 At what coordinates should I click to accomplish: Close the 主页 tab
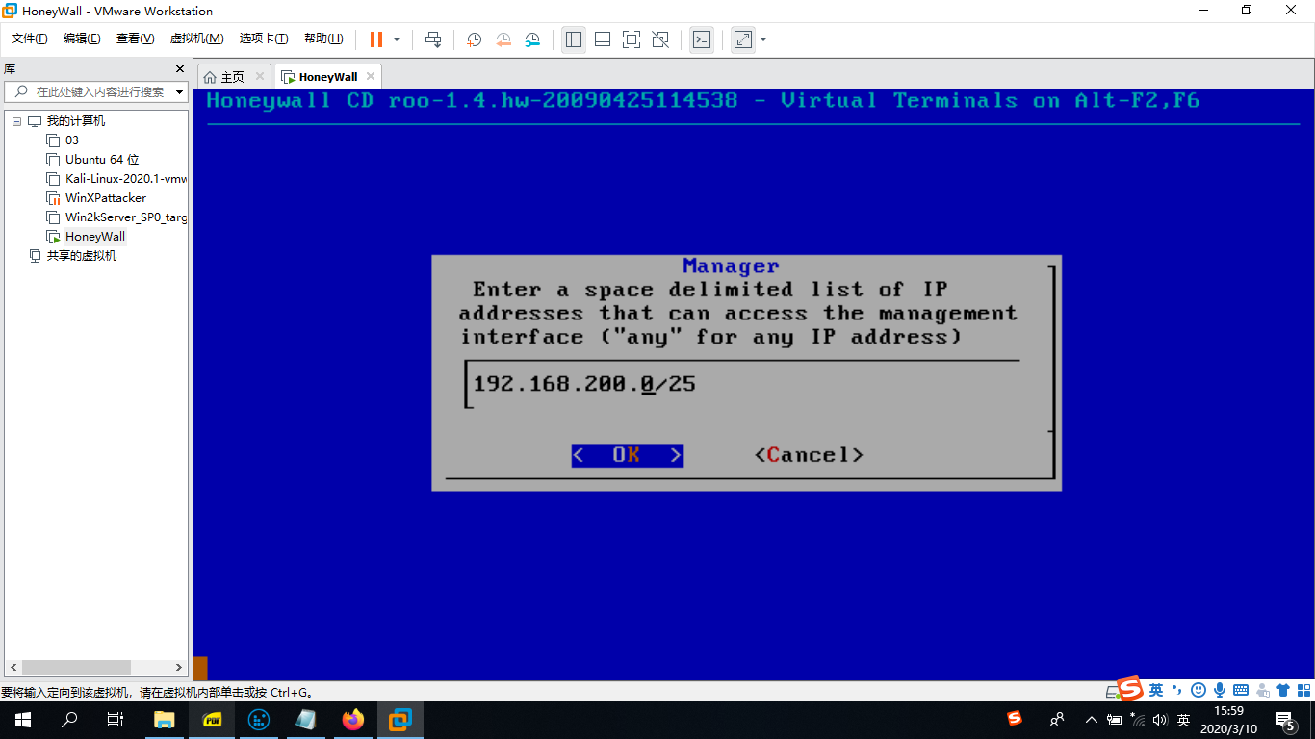tap(260, 76)
